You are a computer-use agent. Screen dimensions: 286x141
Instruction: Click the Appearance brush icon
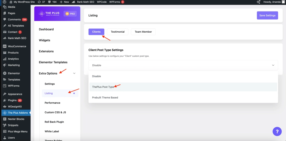(x=5, y=94)
